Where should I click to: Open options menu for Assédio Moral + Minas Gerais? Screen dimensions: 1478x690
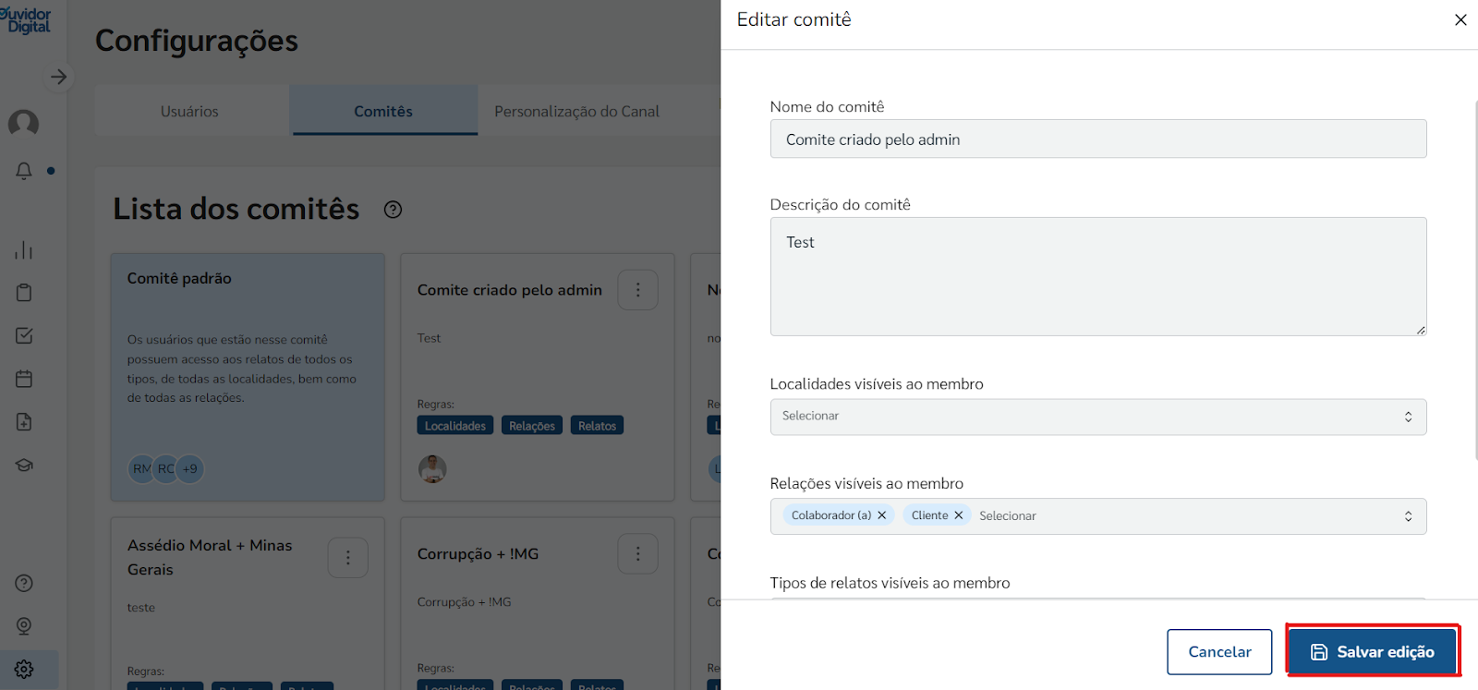[347, 558]
